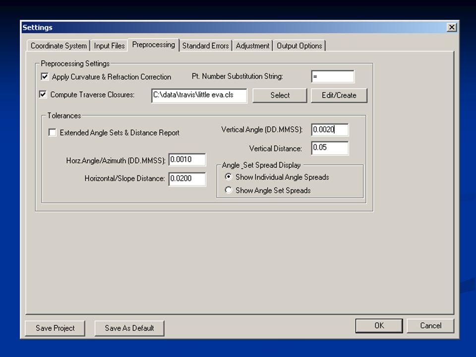Open the Input Files tab
This screenshot has height=357, width=476.
click(109, 46)
